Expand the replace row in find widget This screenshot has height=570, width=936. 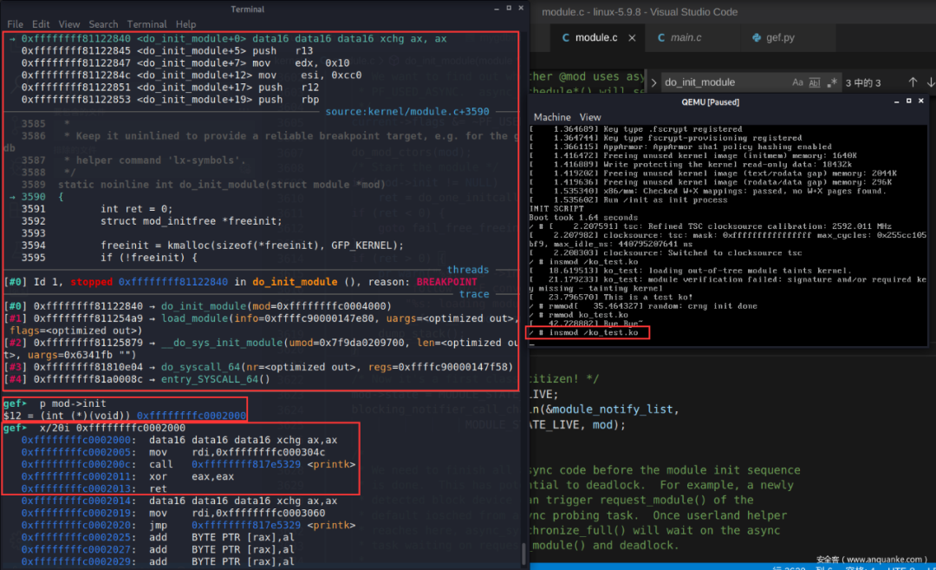pyautogui.click(x=653, y=82)
